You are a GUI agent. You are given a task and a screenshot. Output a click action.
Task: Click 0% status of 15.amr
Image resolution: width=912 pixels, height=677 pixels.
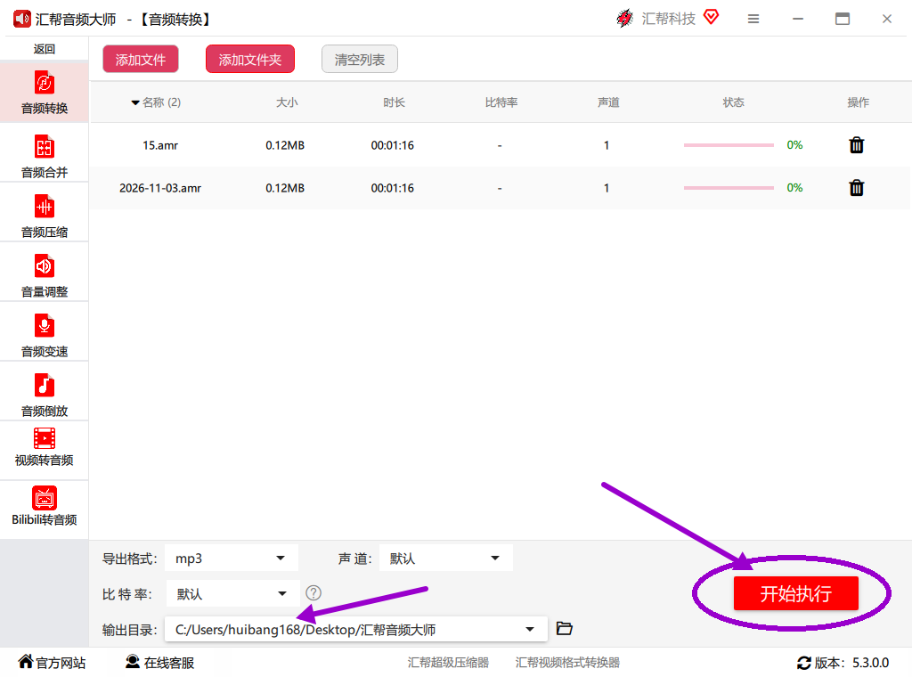click(x=794, y=145)
